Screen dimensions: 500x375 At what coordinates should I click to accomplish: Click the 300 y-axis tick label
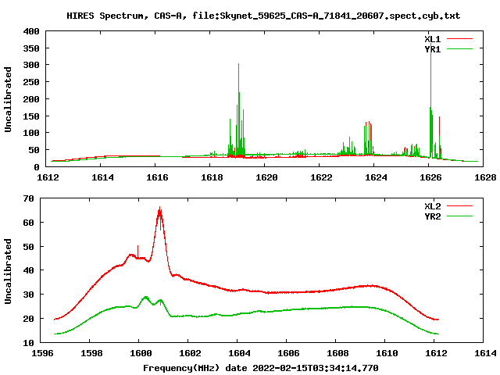(31, 65)
